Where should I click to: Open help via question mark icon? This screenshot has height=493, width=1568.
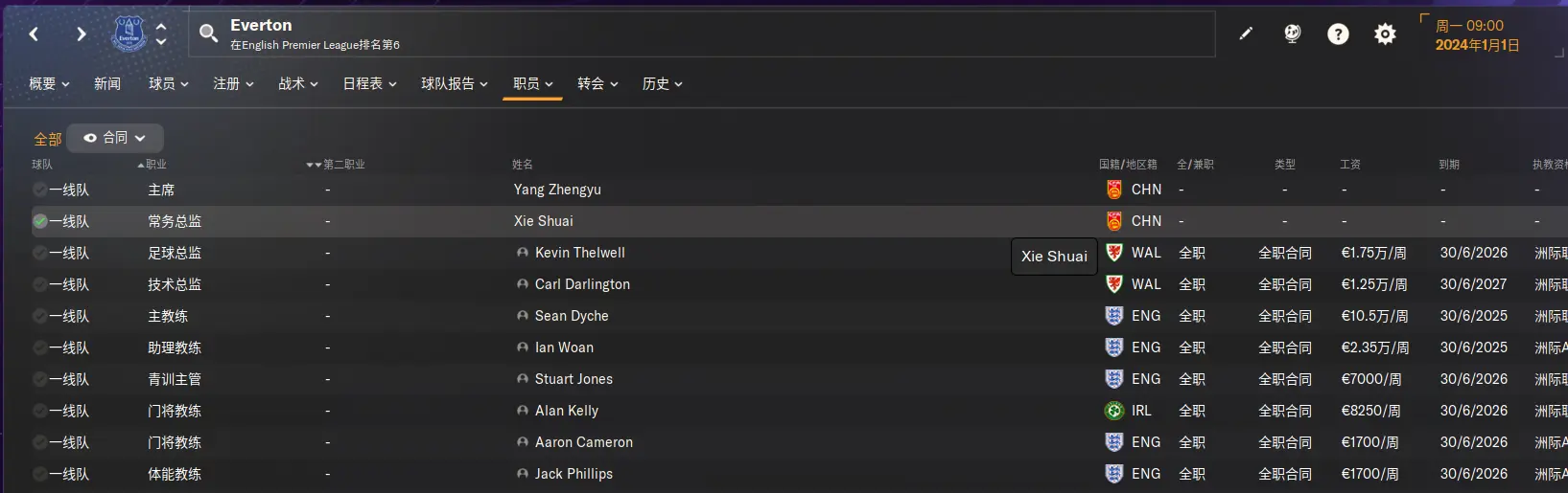(1338, 34)
